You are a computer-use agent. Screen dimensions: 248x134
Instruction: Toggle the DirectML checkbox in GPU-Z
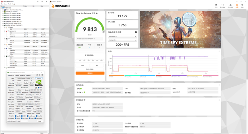point(37,116)
